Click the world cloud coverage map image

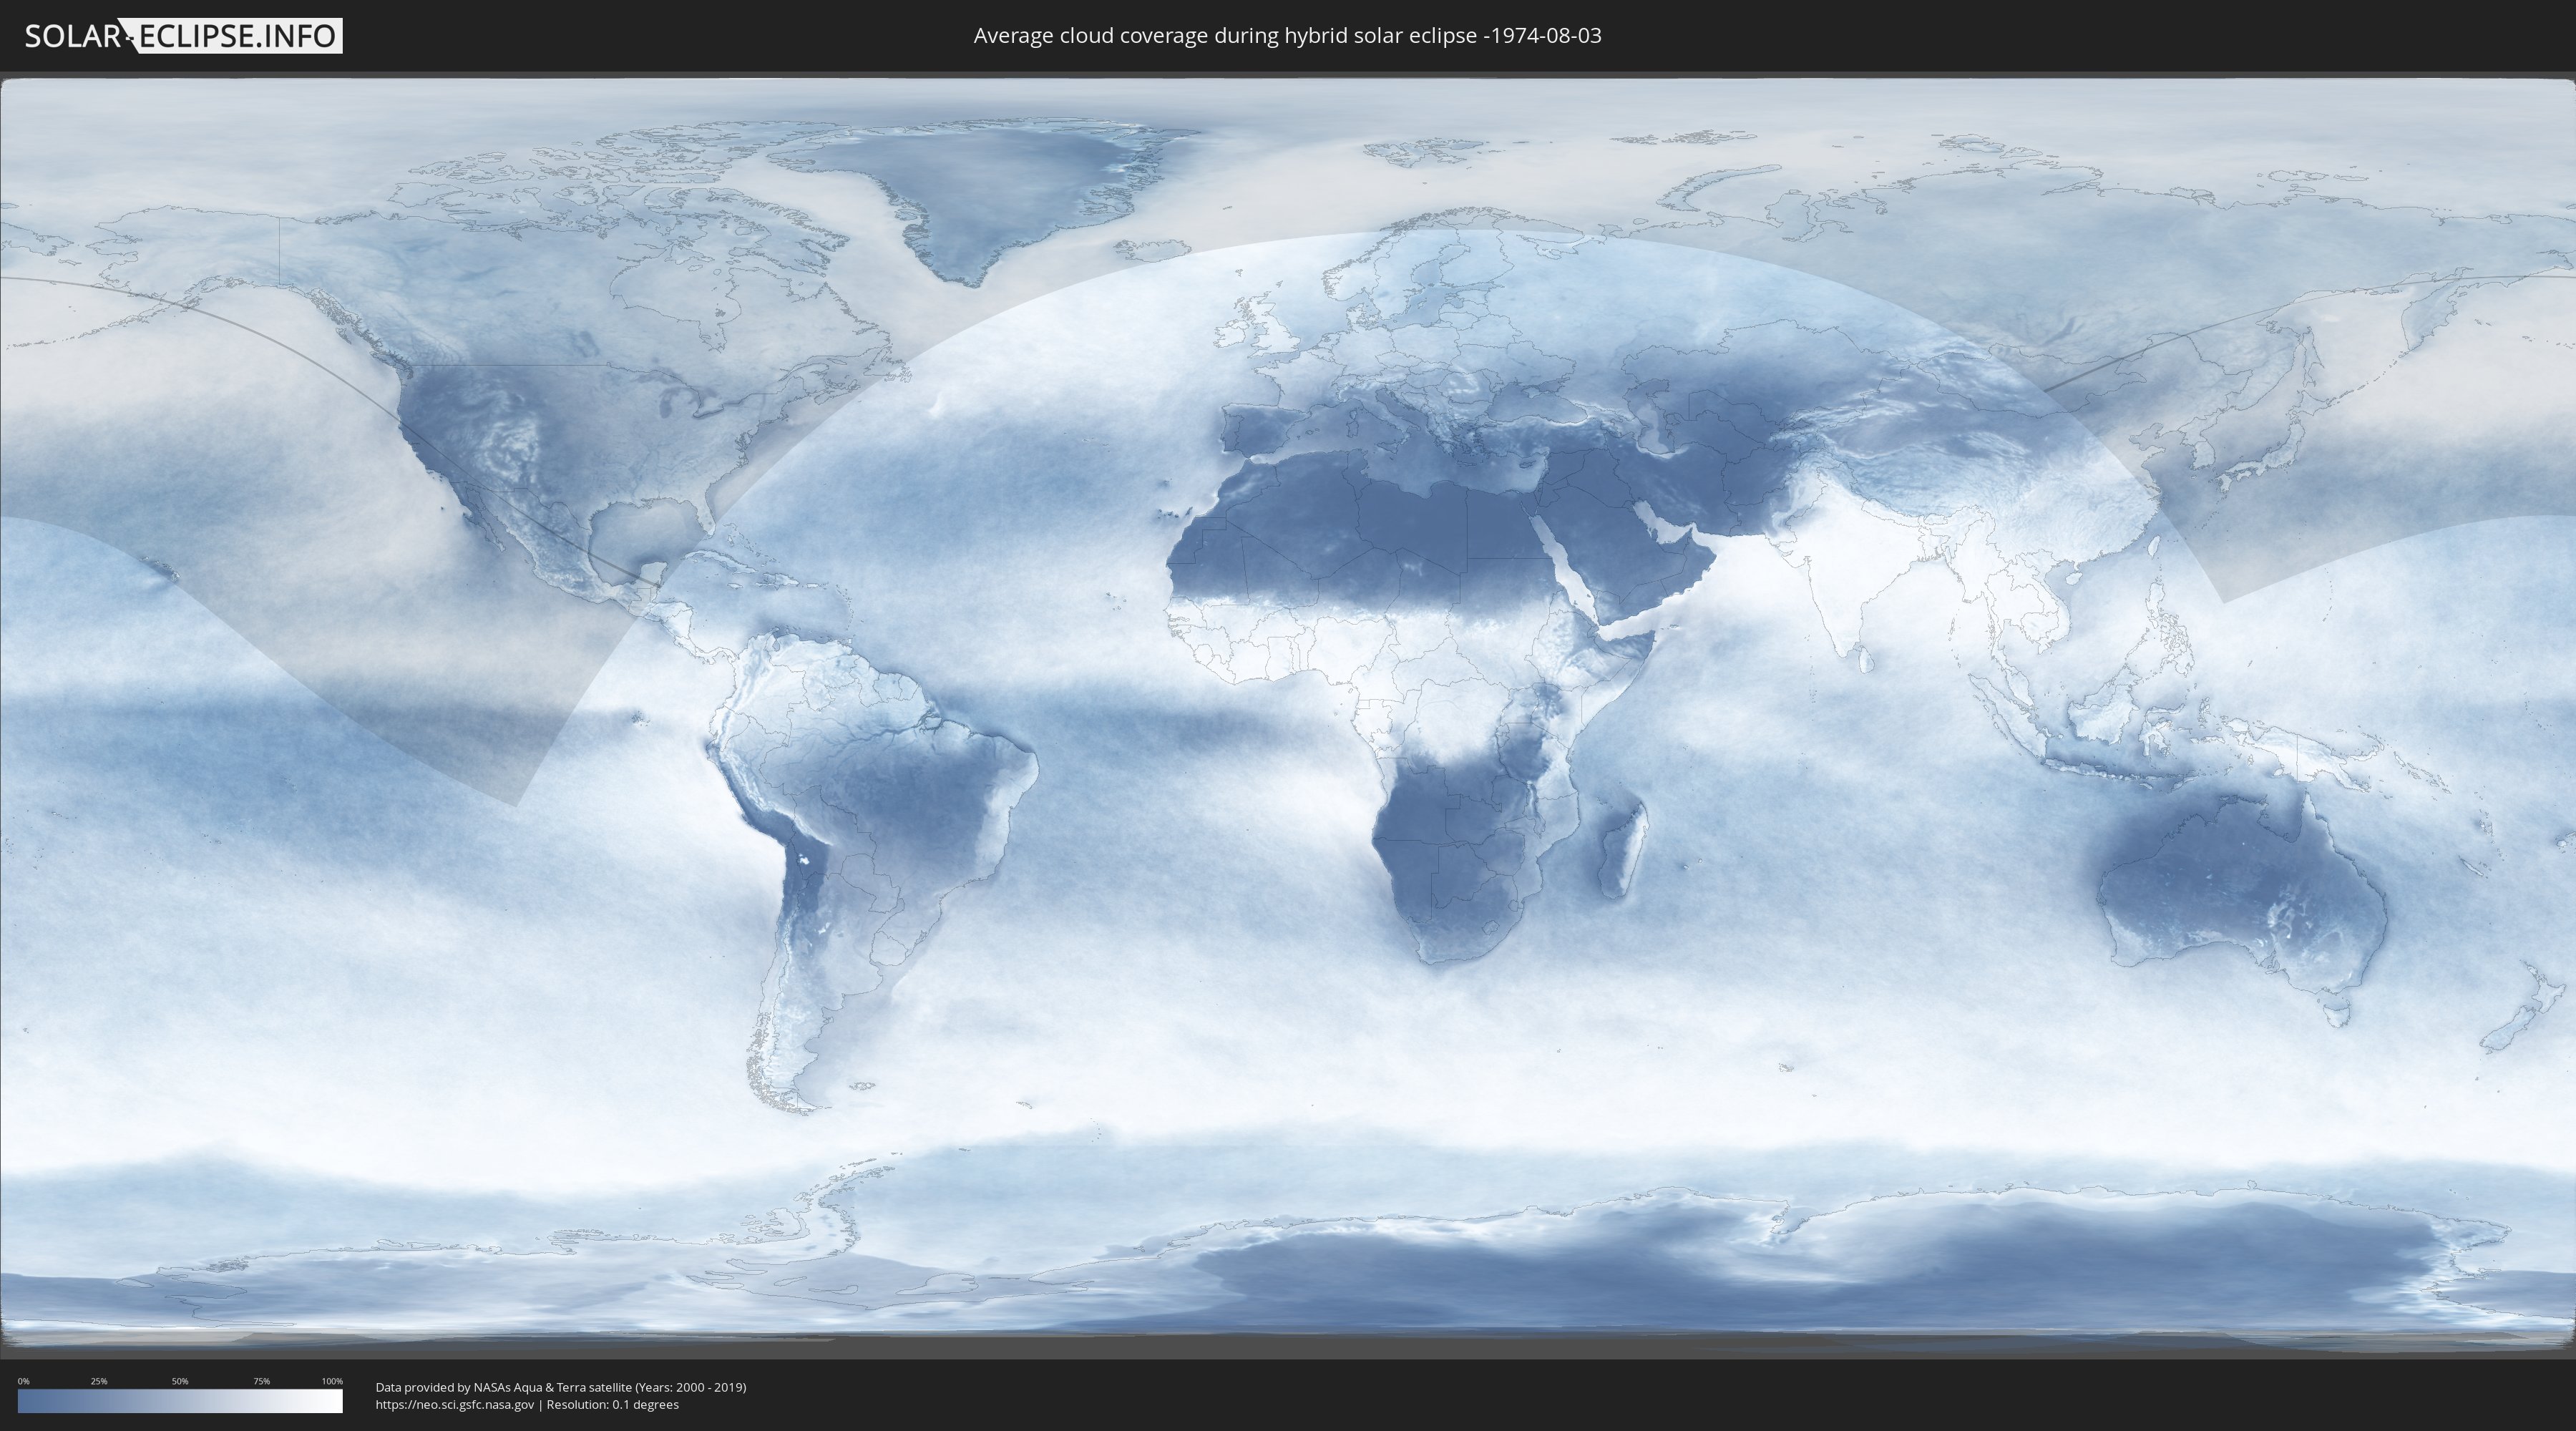(x=1288, y=715)
